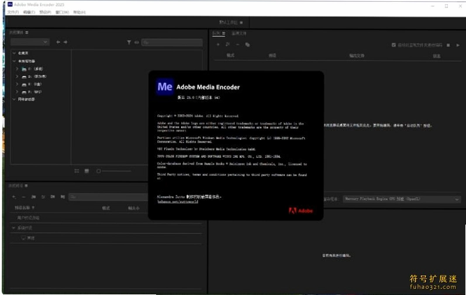The image size is (466, 295).
Task: Click the Adobe logo in About dialog
Action: 301,211
